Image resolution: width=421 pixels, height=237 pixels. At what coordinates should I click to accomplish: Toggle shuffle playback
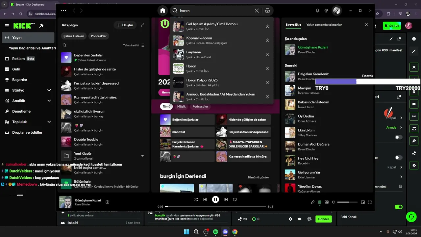click(x=196, y=199)
